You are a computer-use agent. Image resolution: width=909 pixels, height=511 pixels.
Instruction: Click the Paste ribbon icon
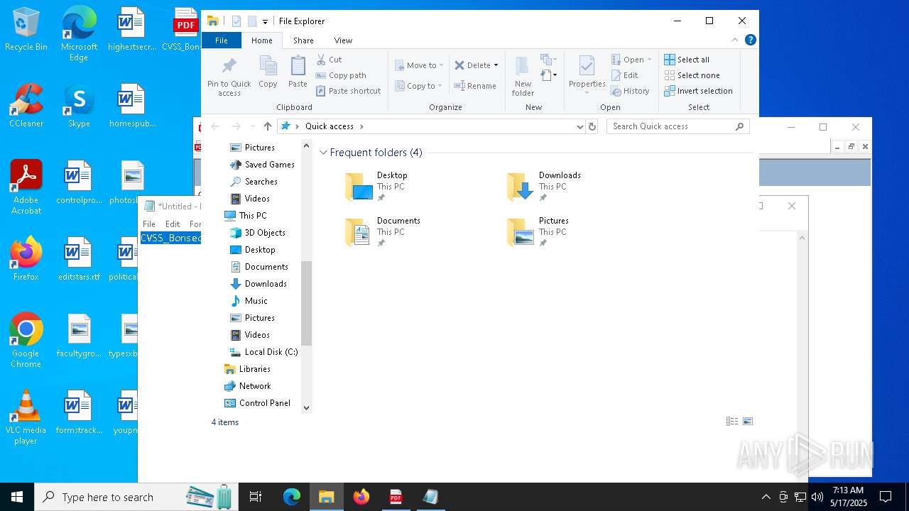click(x=298, y=72)
